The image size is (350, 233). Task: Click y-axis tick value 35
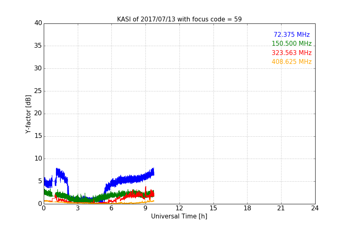[x=38, y=46]
